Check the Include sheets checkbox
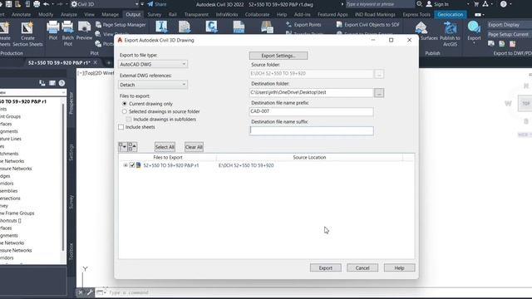Viewport: 532px width, 299px height. coord(121,127)
